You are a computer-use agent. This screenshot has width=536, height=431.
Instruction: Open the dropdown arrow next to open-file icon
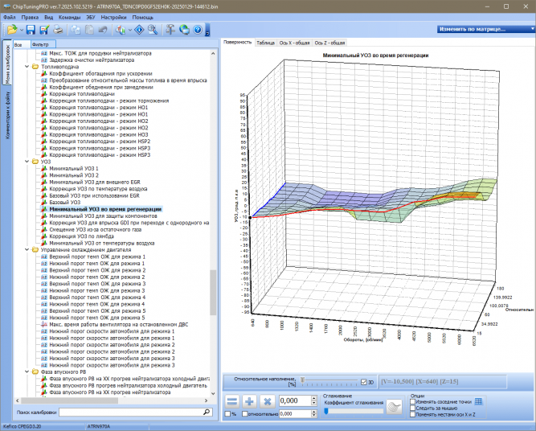click(x=22, y=30)
